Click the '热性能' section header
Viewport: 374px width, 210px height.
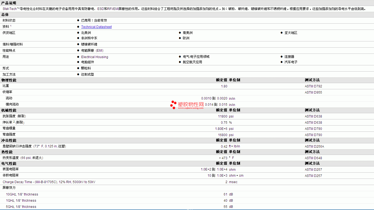7,152
